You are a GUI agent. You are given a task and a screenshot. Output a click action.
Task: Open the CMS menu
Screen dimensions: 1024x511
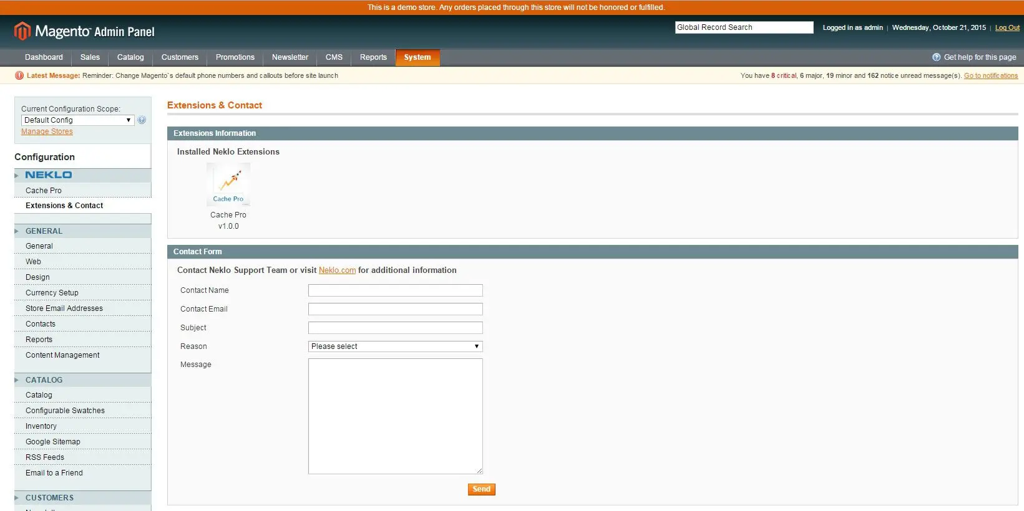tap(334, 57)
